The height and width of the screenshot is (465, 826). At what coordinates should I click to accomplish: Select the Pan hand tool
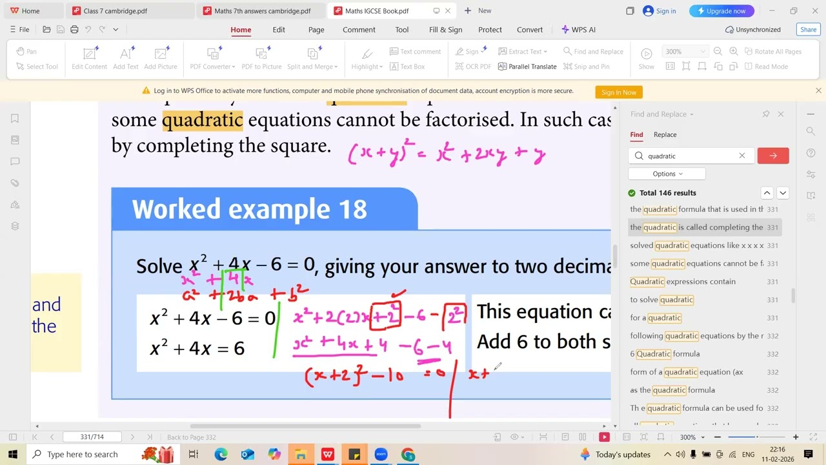tap(26, 52)
